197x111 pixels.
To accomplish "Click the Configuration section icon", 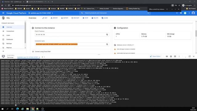I will pyautogui.click(x=115, y=28).
